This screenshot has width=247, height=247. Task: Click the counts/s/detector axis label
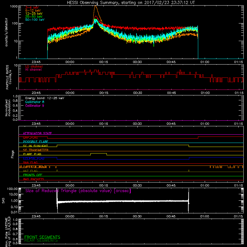6,32
